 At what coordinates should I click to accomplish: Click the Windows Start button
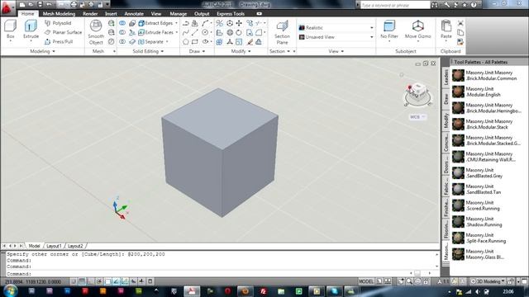pos(10,291)
